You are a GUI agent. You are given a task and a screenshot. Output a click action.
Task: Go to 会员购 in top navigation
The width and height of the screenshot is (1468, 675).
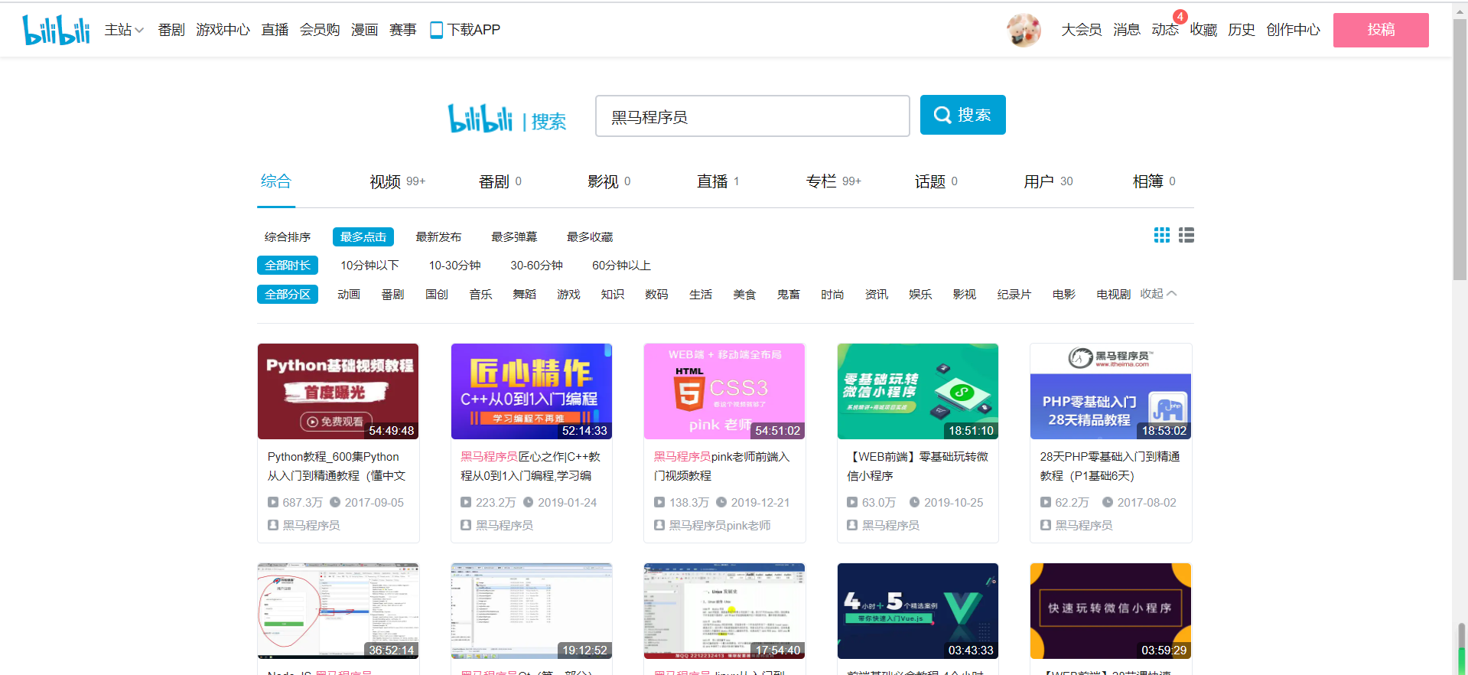[320, 30]
